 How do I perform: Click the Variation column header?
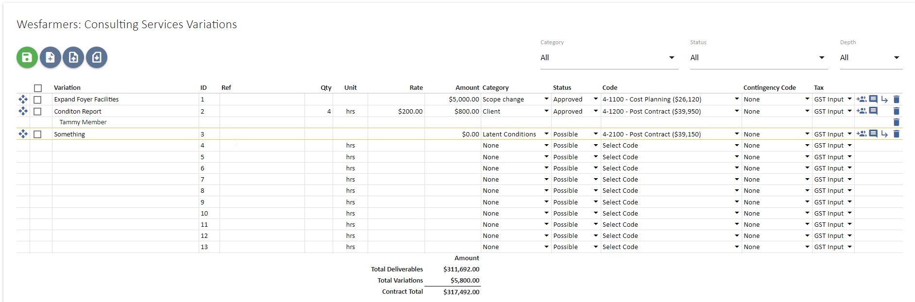point(67,87)
